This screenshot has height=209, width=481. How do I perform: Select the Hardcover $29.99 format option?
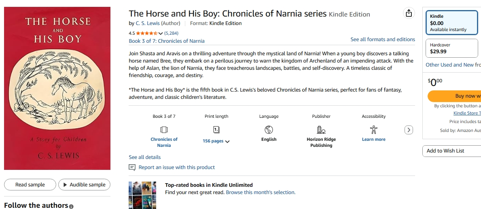[x=451, y=48]
